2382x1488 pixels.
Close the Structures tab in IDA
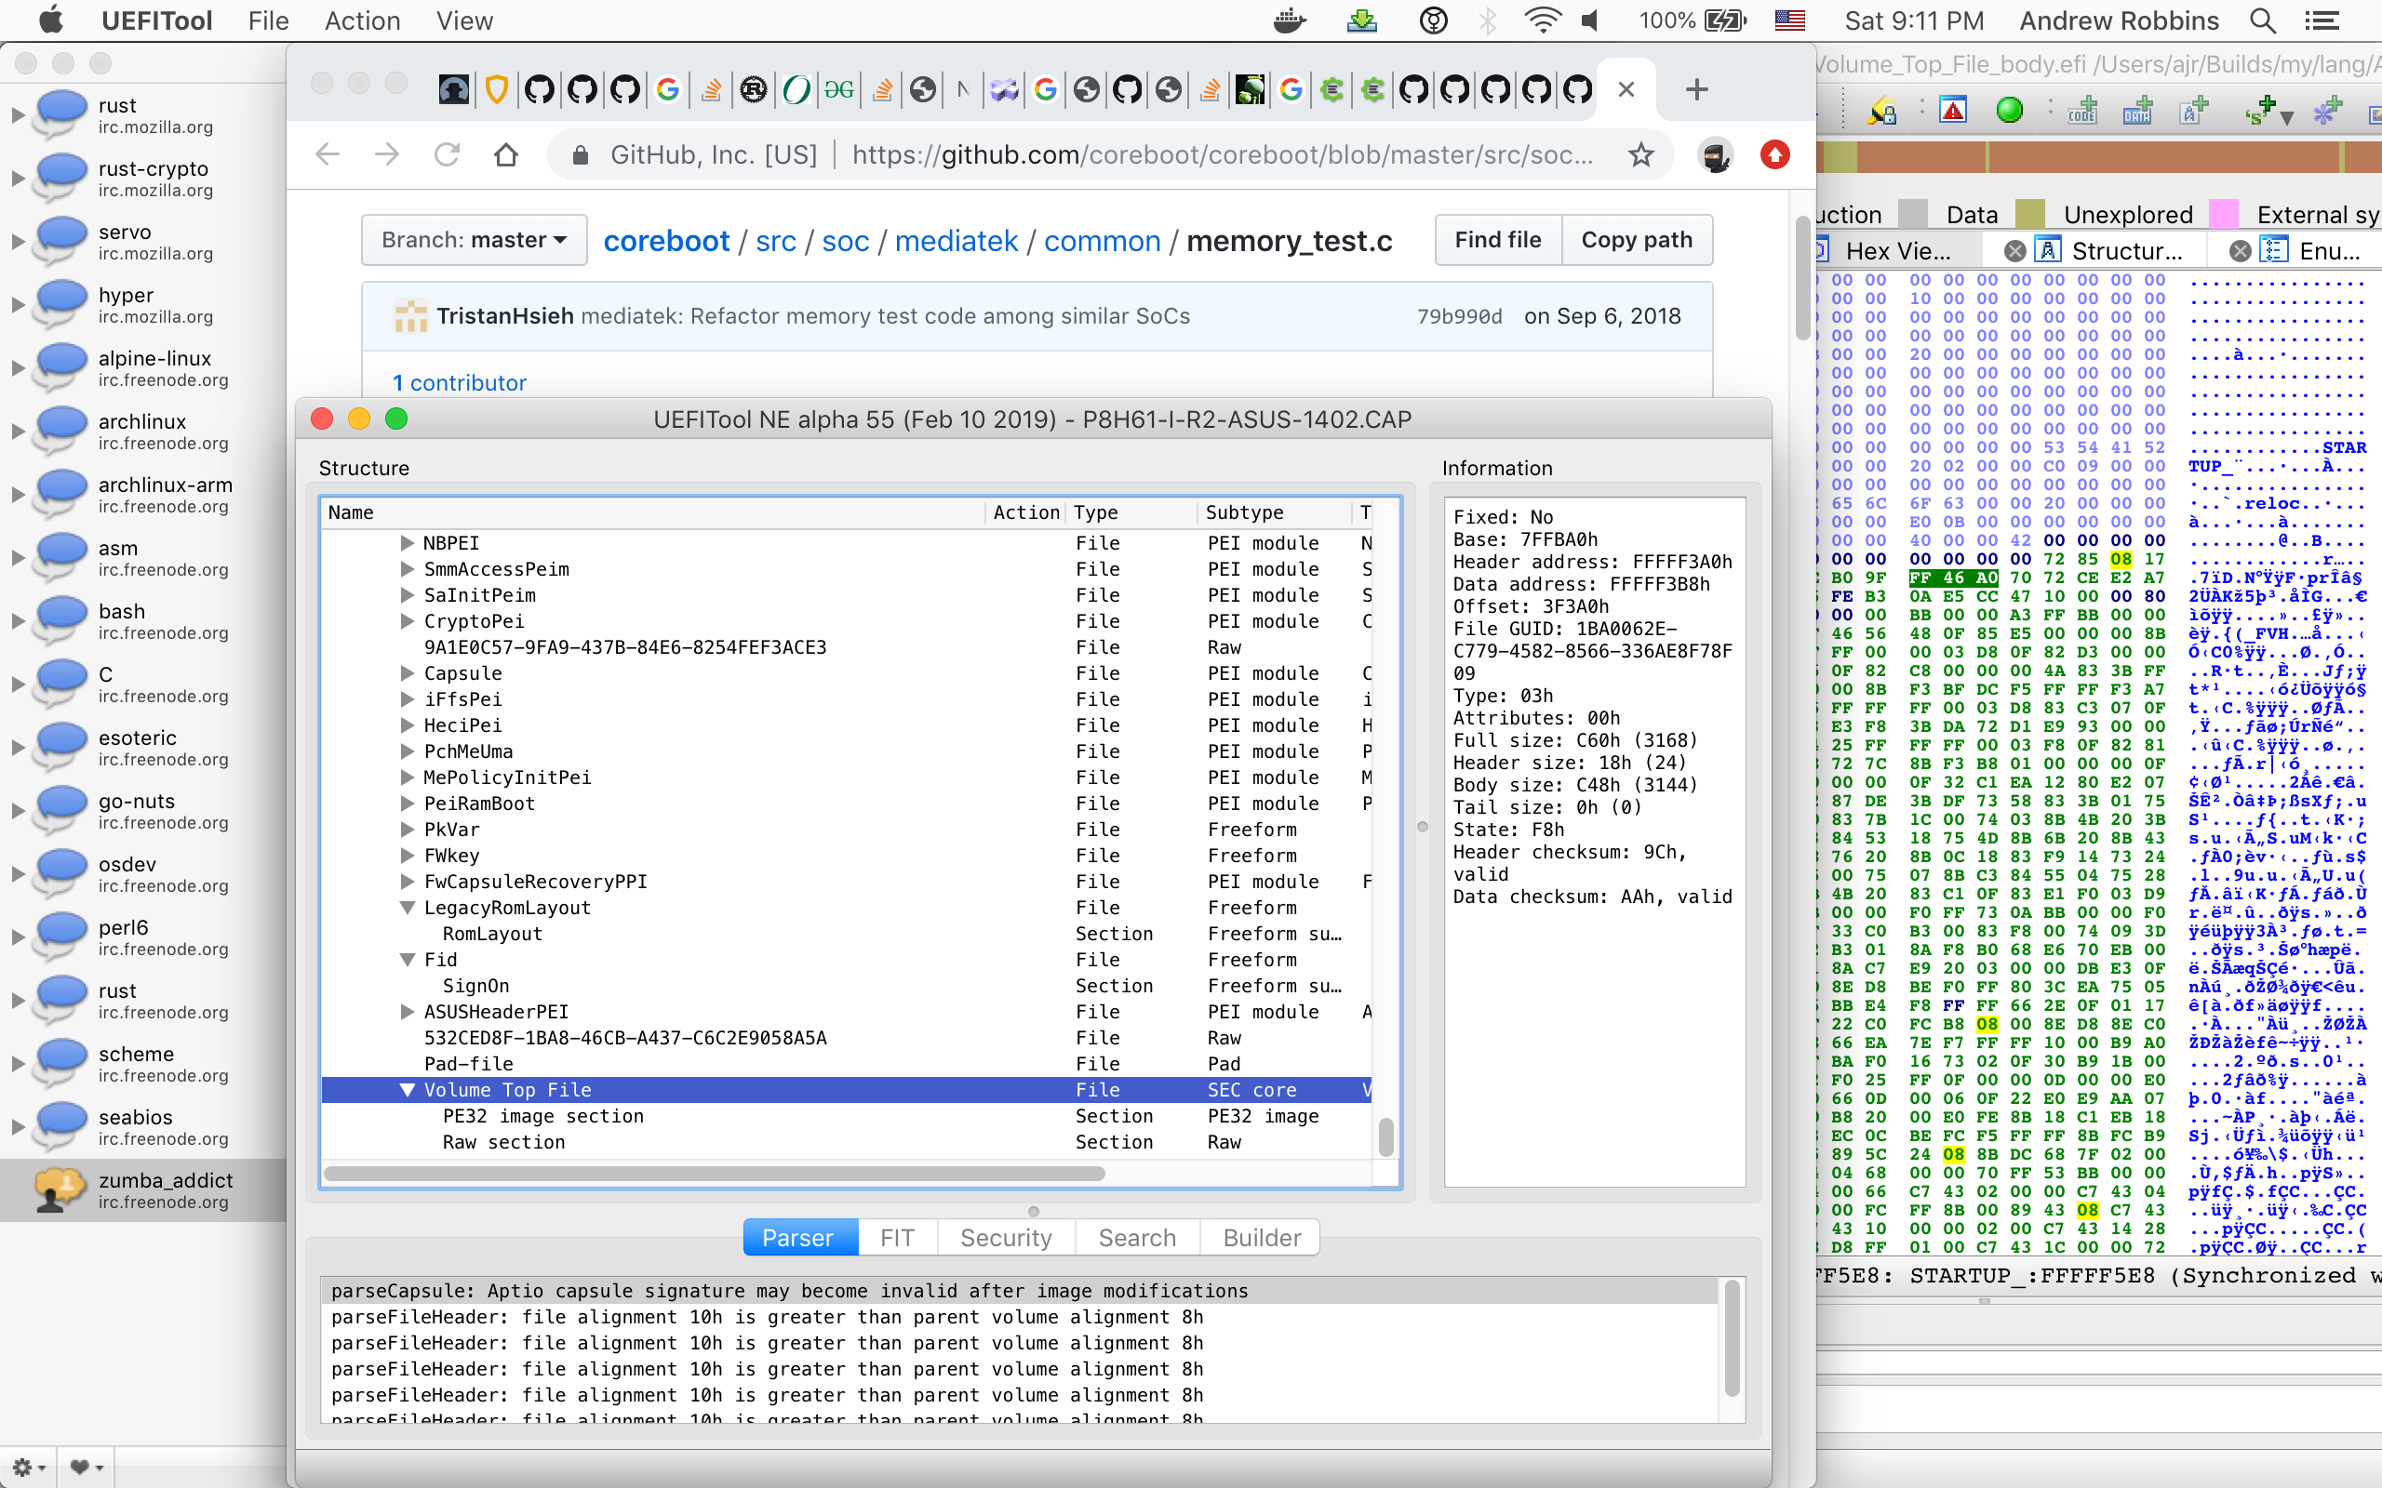coord(2014,251)
